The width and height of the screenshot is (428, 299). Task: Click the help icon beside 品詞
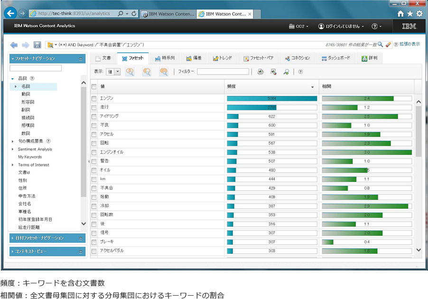tap(32, 78)
